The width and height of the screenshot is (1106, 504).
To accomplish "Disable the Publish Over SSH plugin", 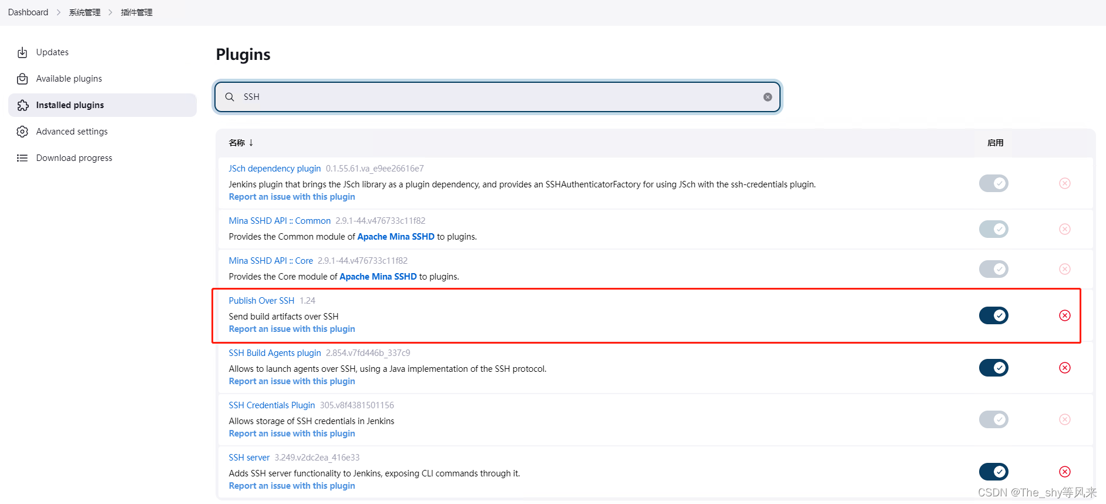I will click(994, 315).
